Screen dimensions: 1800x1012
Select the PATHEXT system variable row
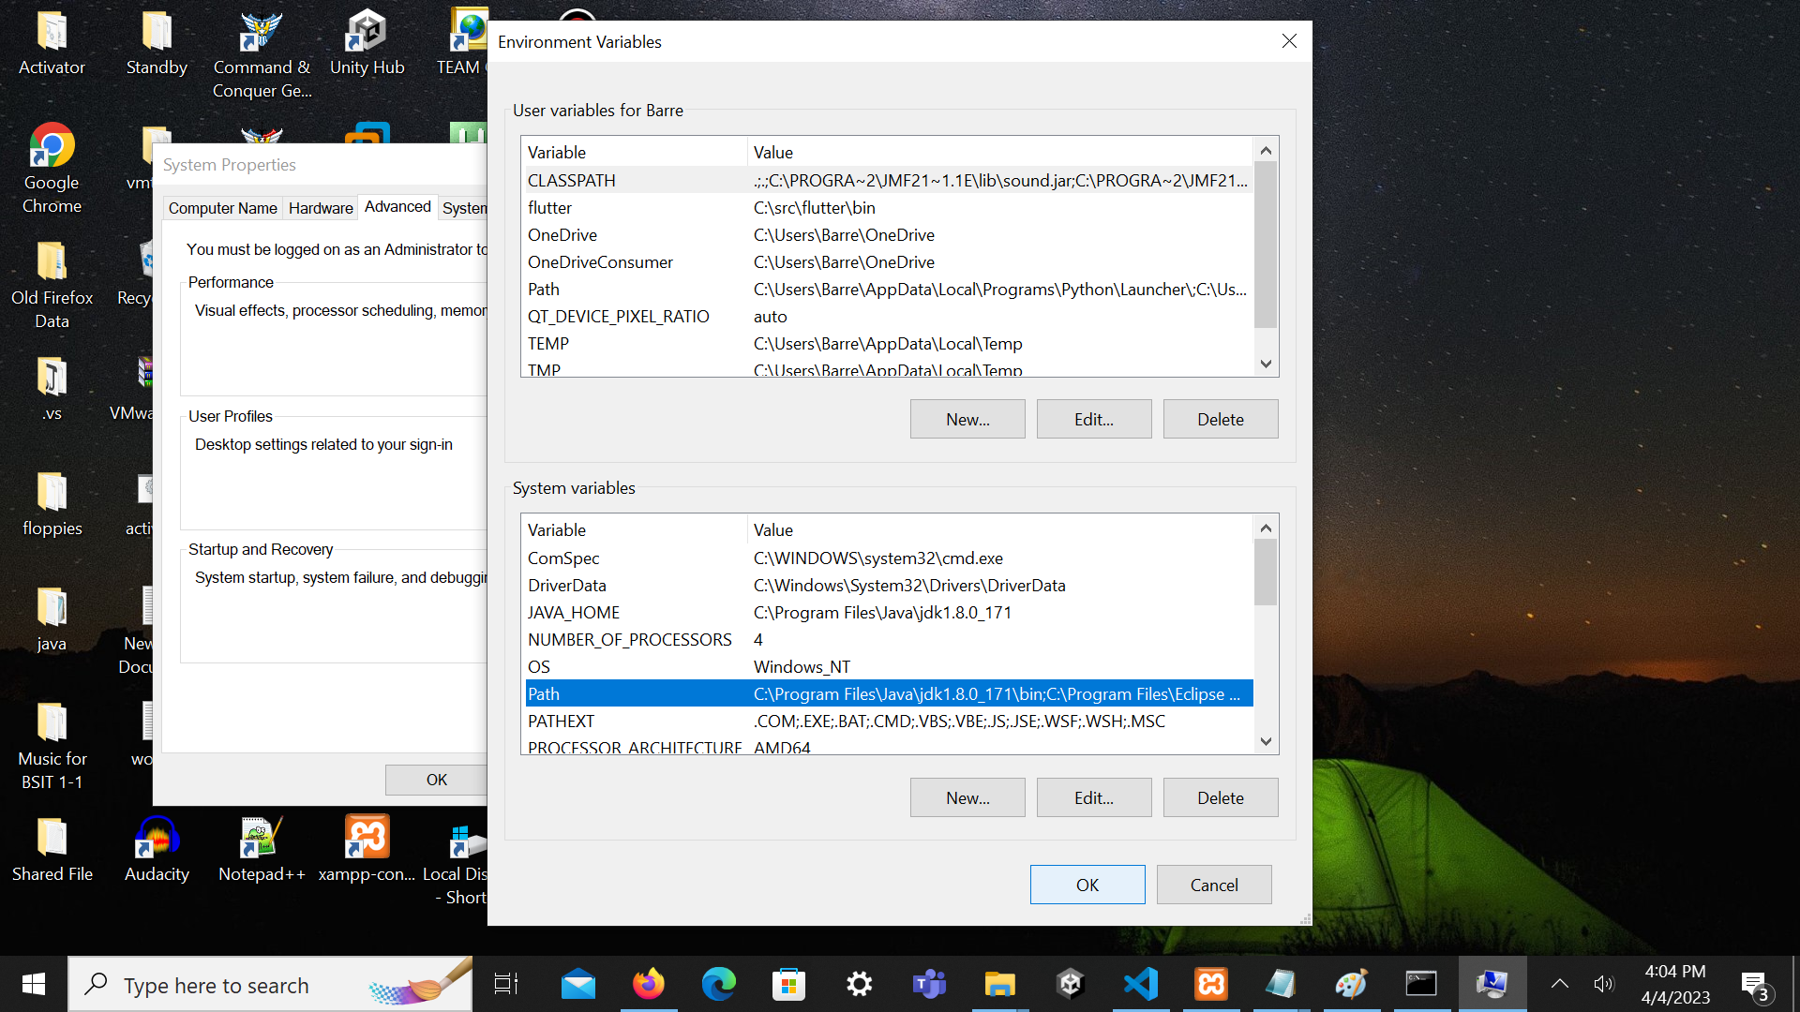click(888, 721)
